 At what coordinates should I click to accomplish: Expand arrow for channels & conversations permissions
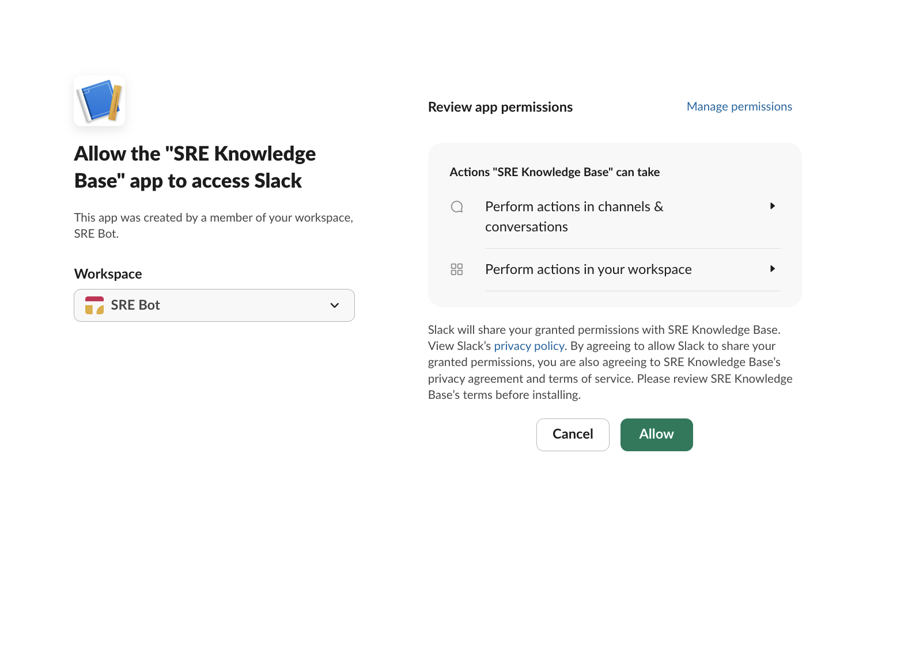[x=773, y=206]
